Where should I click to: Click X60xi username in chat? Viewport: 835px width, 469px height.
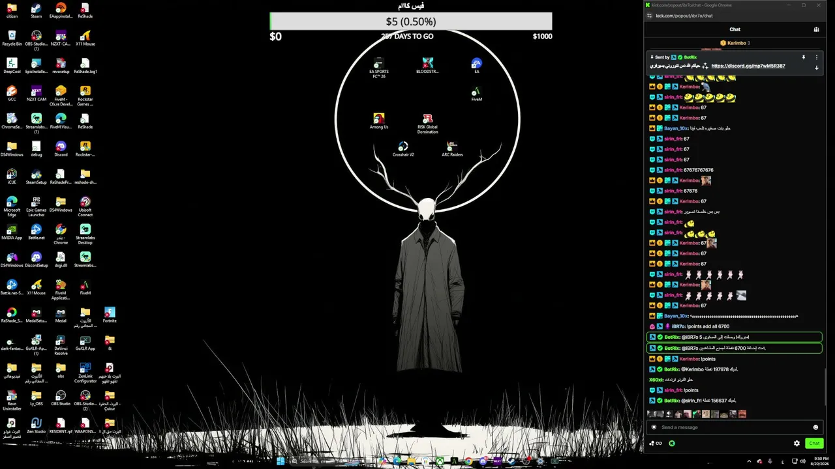click(x=656, y=380)
